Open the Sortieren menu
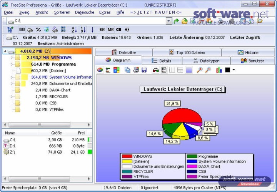 62,12
